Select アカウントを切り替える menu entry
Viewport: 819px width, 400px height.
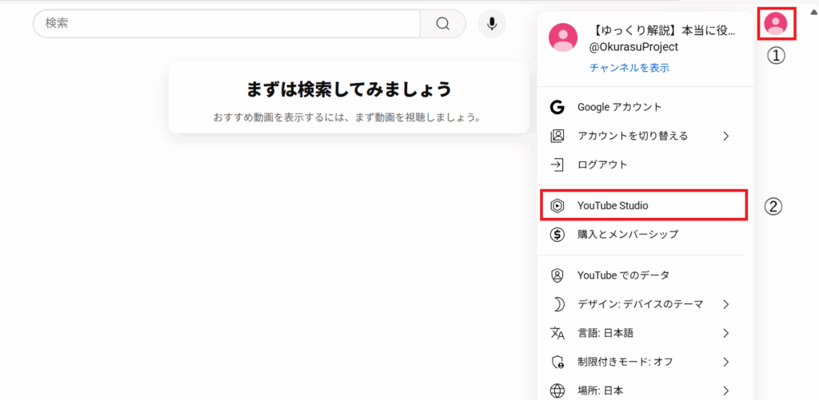pos(645,136)
